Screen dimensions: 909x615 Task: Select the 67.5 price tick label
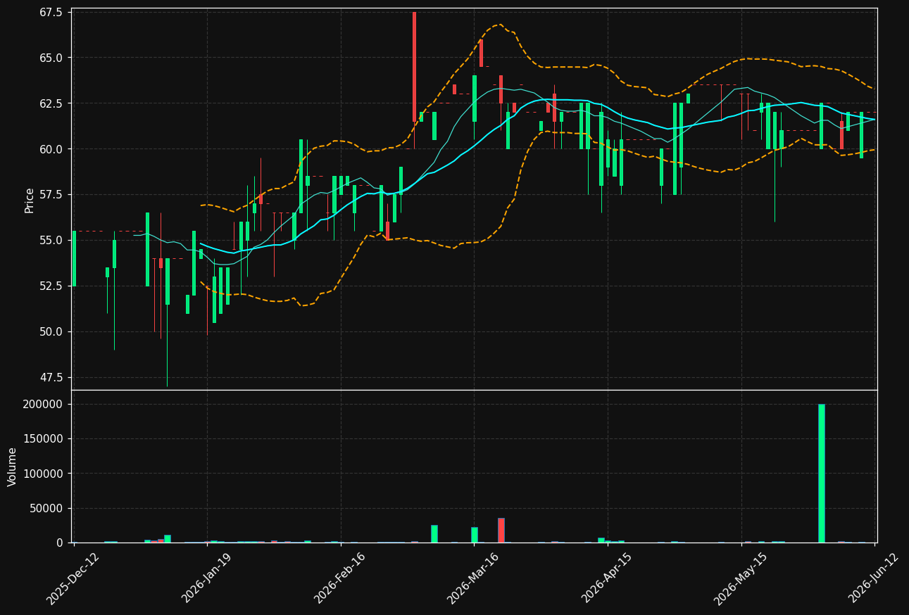click(52, 13)
